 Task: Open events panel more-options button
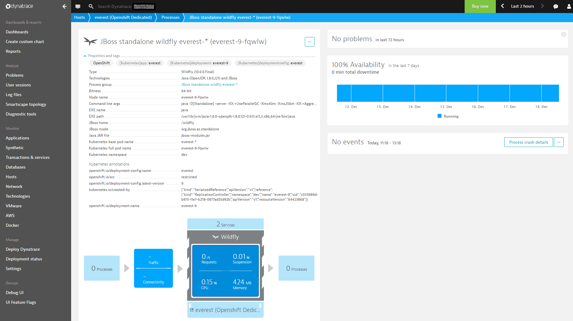pyautogui.click(x=559, y=142)
